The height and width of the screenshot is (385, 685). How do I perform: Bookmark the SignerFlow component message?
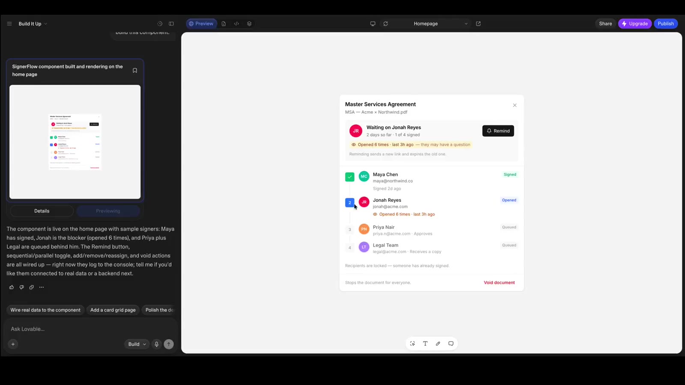135,71
